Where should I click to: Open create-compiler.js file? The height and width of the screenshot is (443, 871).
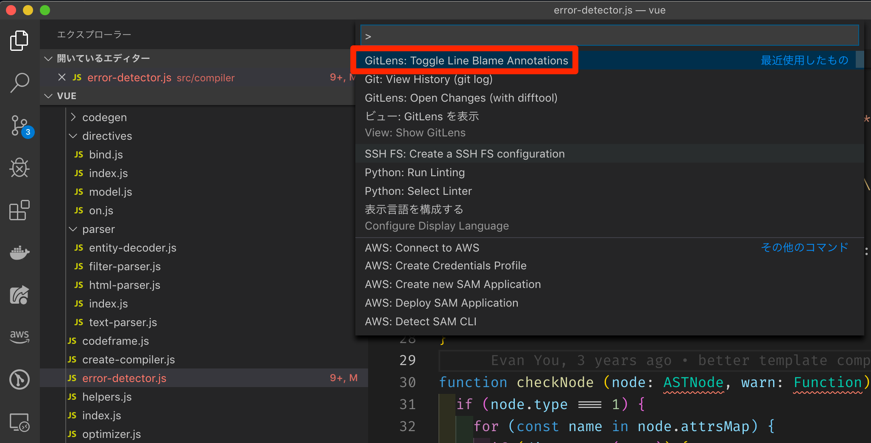coord(128,360)
